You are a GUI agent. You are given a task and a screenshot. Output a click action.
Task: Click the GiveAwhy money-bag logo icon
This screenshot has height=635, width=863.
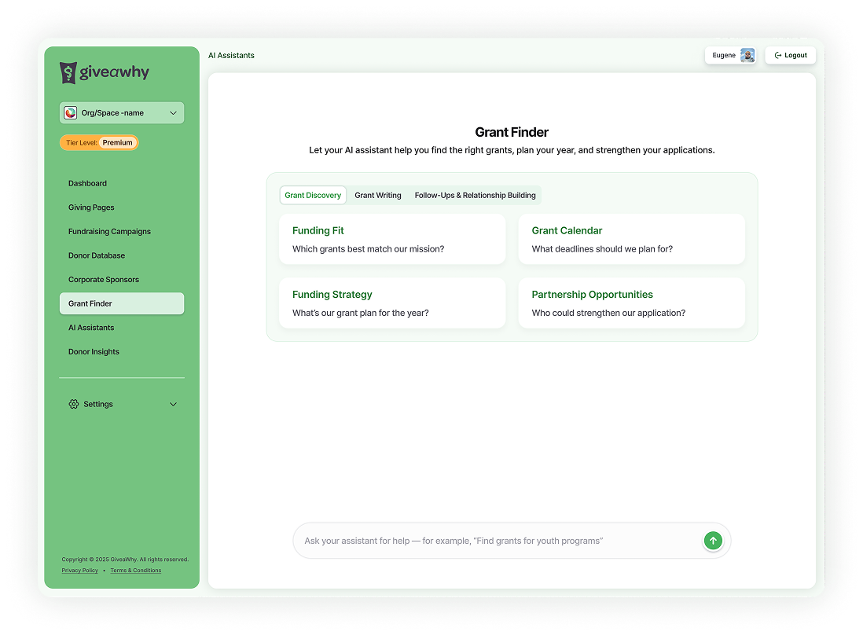pyautogui.click(x=68, y=72)
